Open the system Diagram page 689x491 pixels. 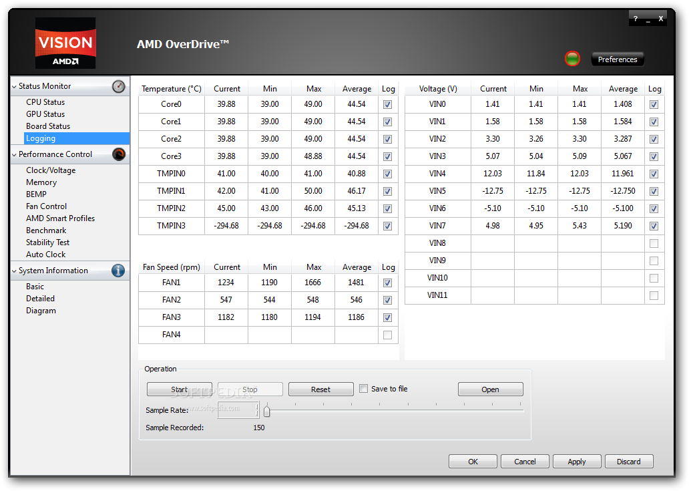[41, 311]
